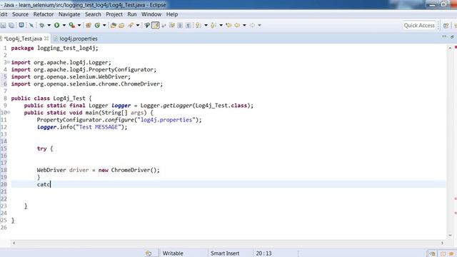Click the ChromeDriver import on line 6
Screen dimensions: 457x257
click(x=87, y=84)
